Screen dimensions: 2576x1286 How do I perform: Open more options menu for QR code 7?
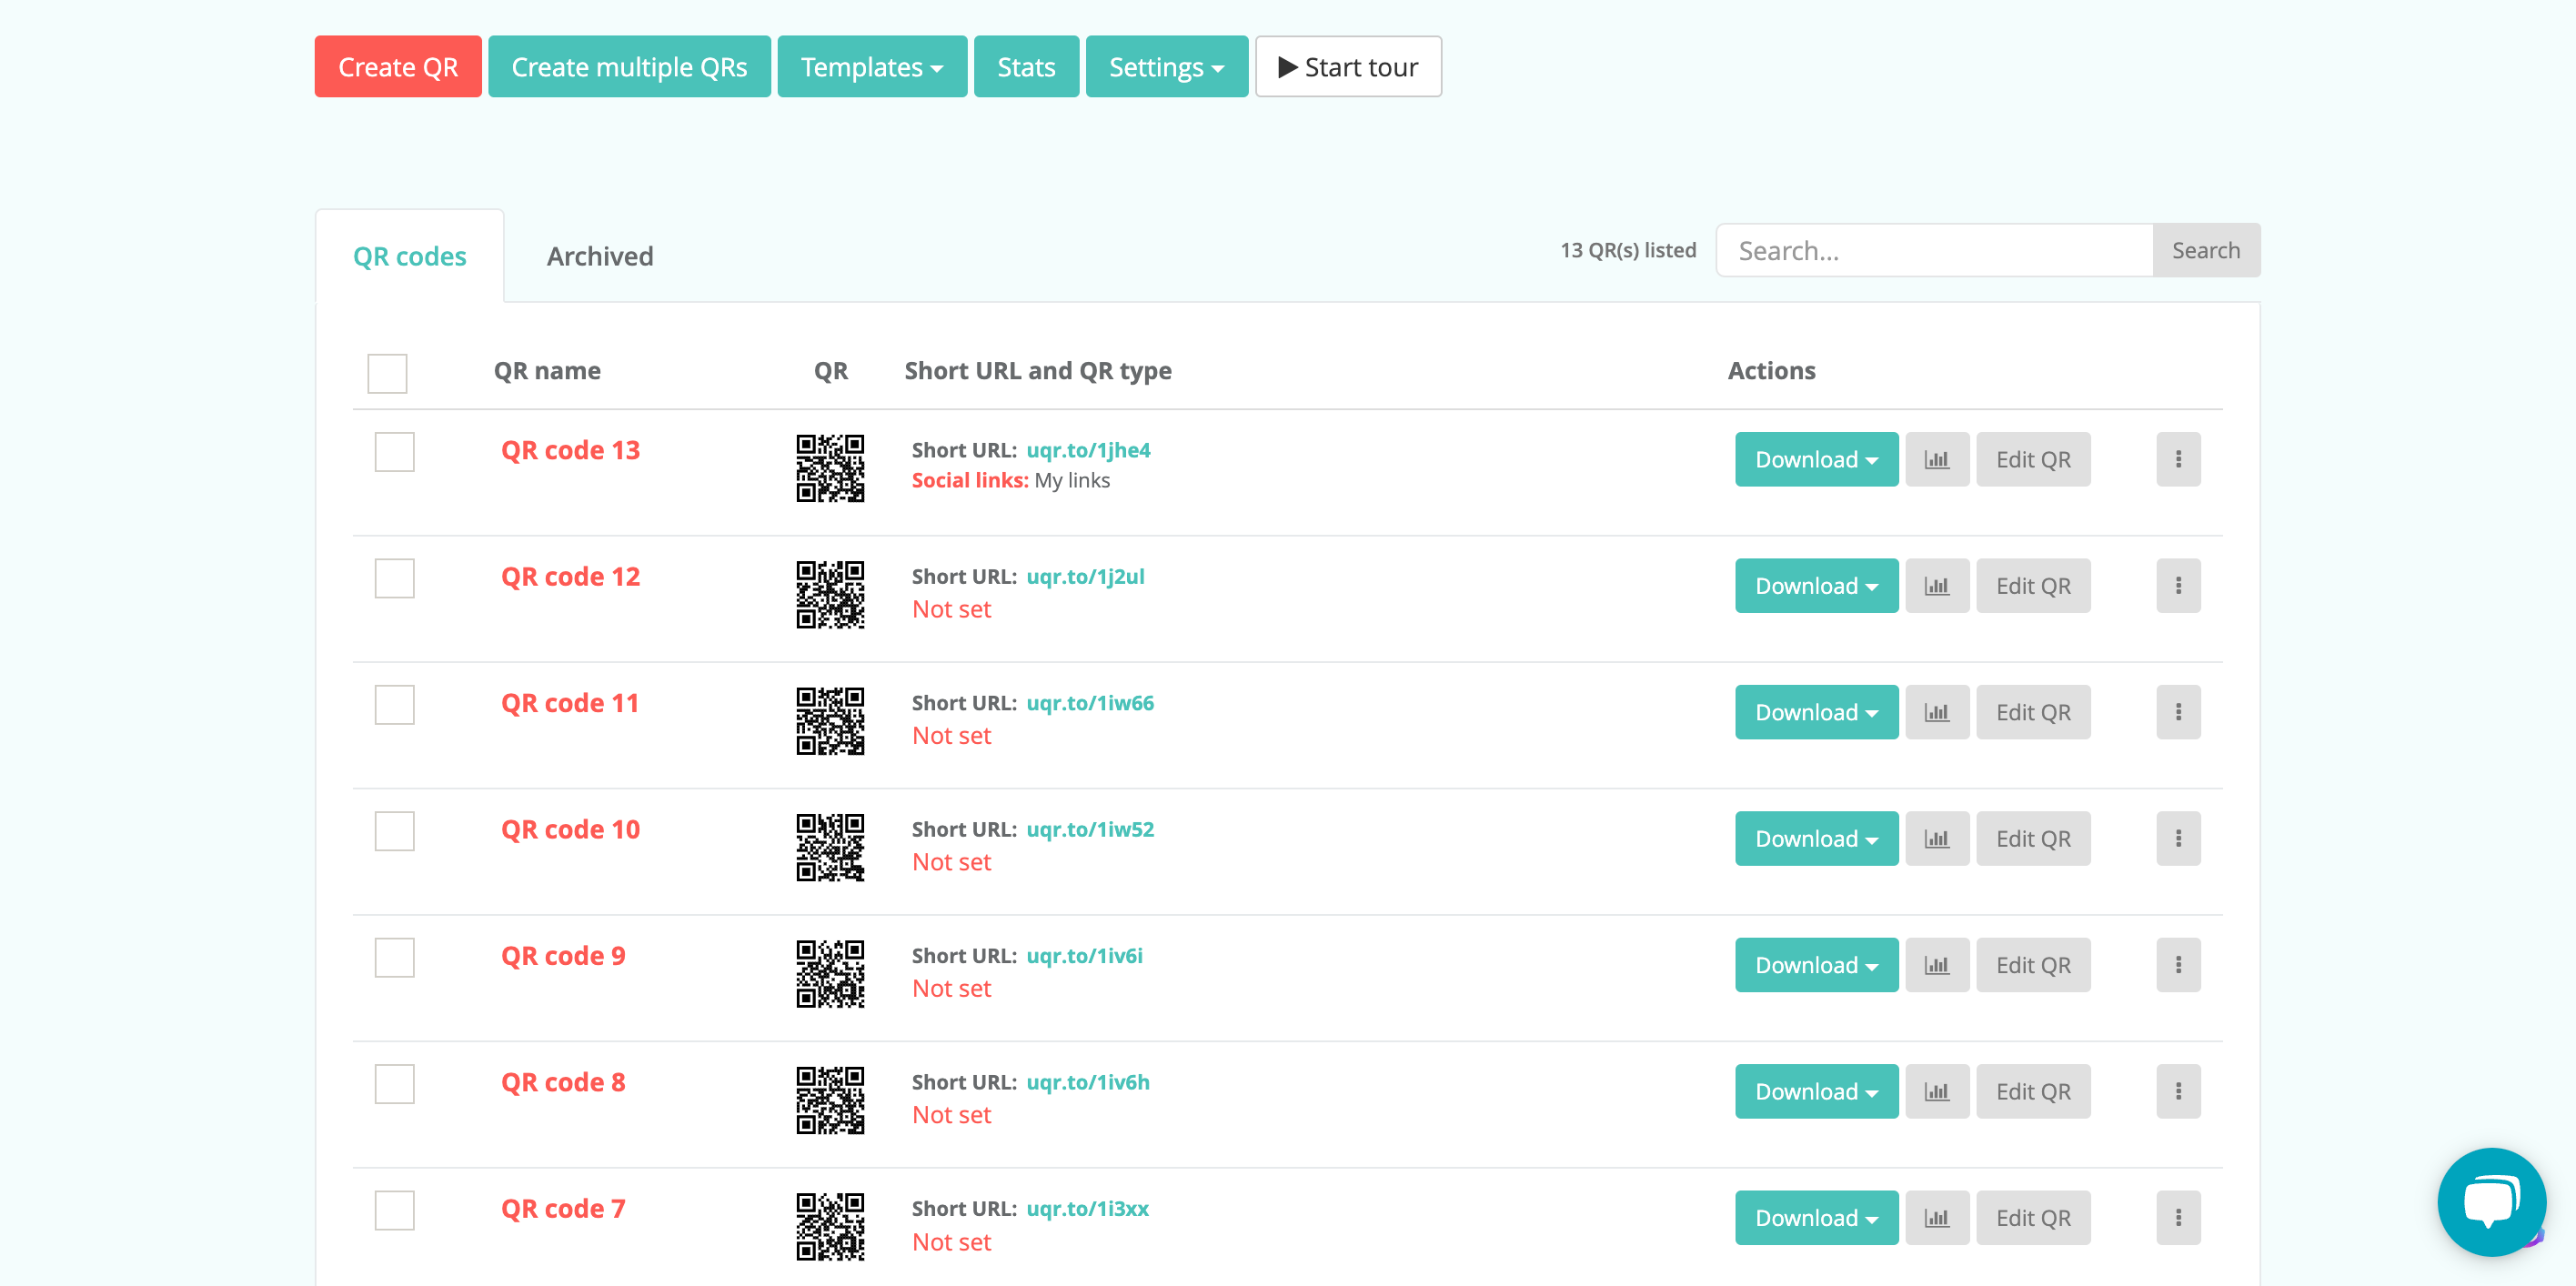[2179, 1217]
